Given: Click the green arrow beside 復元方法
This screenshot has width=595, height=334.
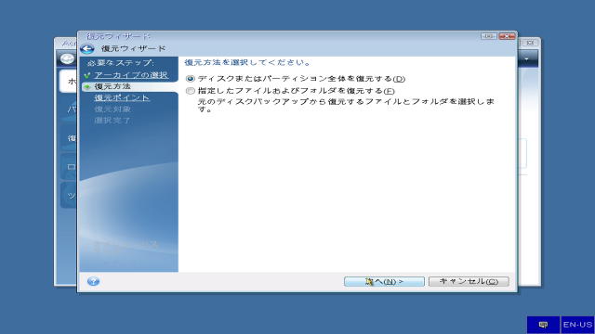Looking at the screenshot, I should click(87, 86).
